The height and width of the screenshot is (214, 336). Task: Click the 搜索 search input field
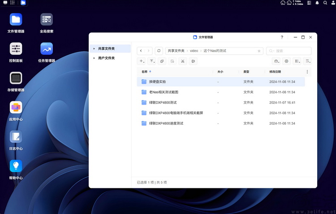pyautogui.click(x=289, y=51)
